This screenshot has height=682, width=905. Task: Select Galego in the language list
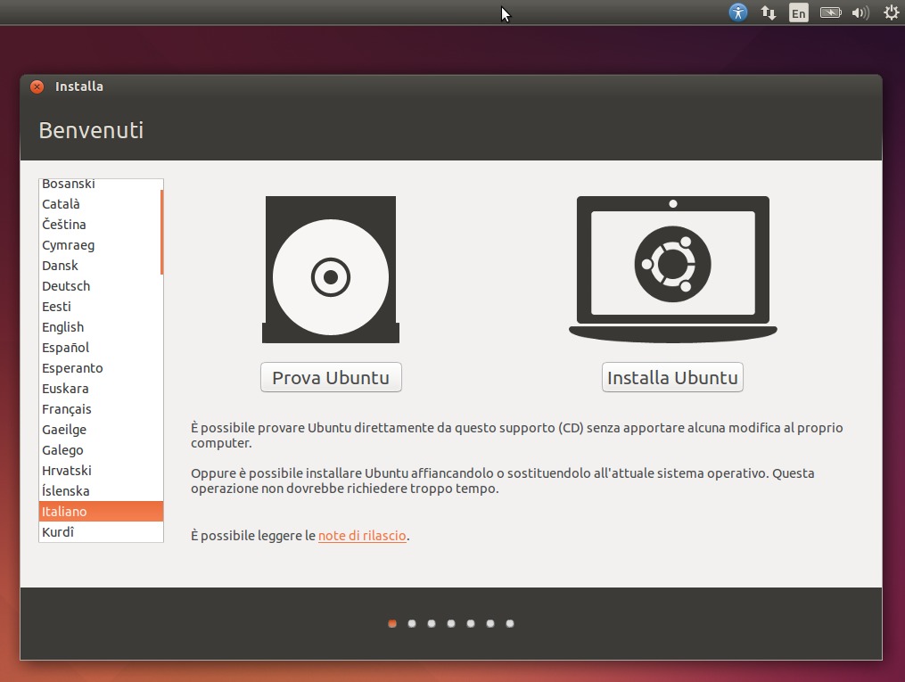[x=101, y=450]
